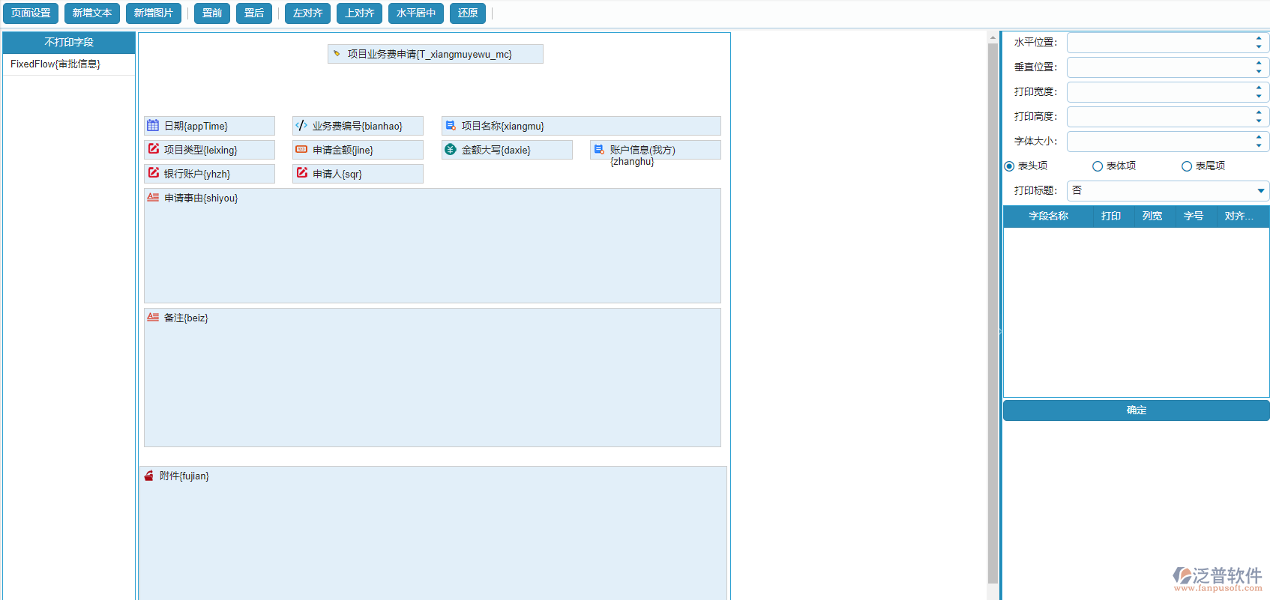The image size is (1270, 600).
Task: Click the code icon beside 业务费编号{bianhao}
Action: coord(301,126)
